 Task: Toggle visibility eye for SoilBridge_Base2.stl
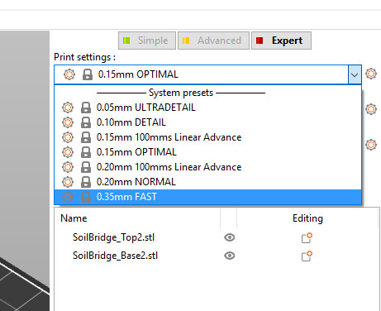click(230, 256)
